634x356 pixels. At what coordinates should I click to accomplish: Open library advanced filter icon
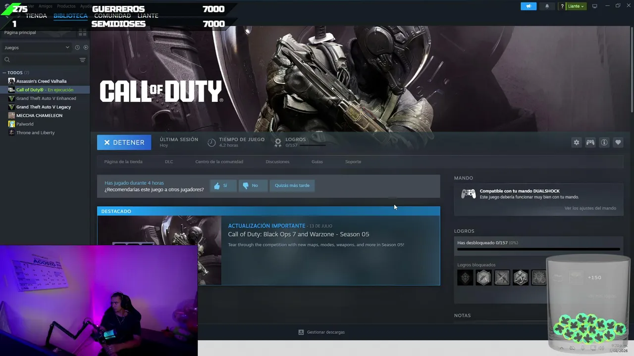pos(83,60)
